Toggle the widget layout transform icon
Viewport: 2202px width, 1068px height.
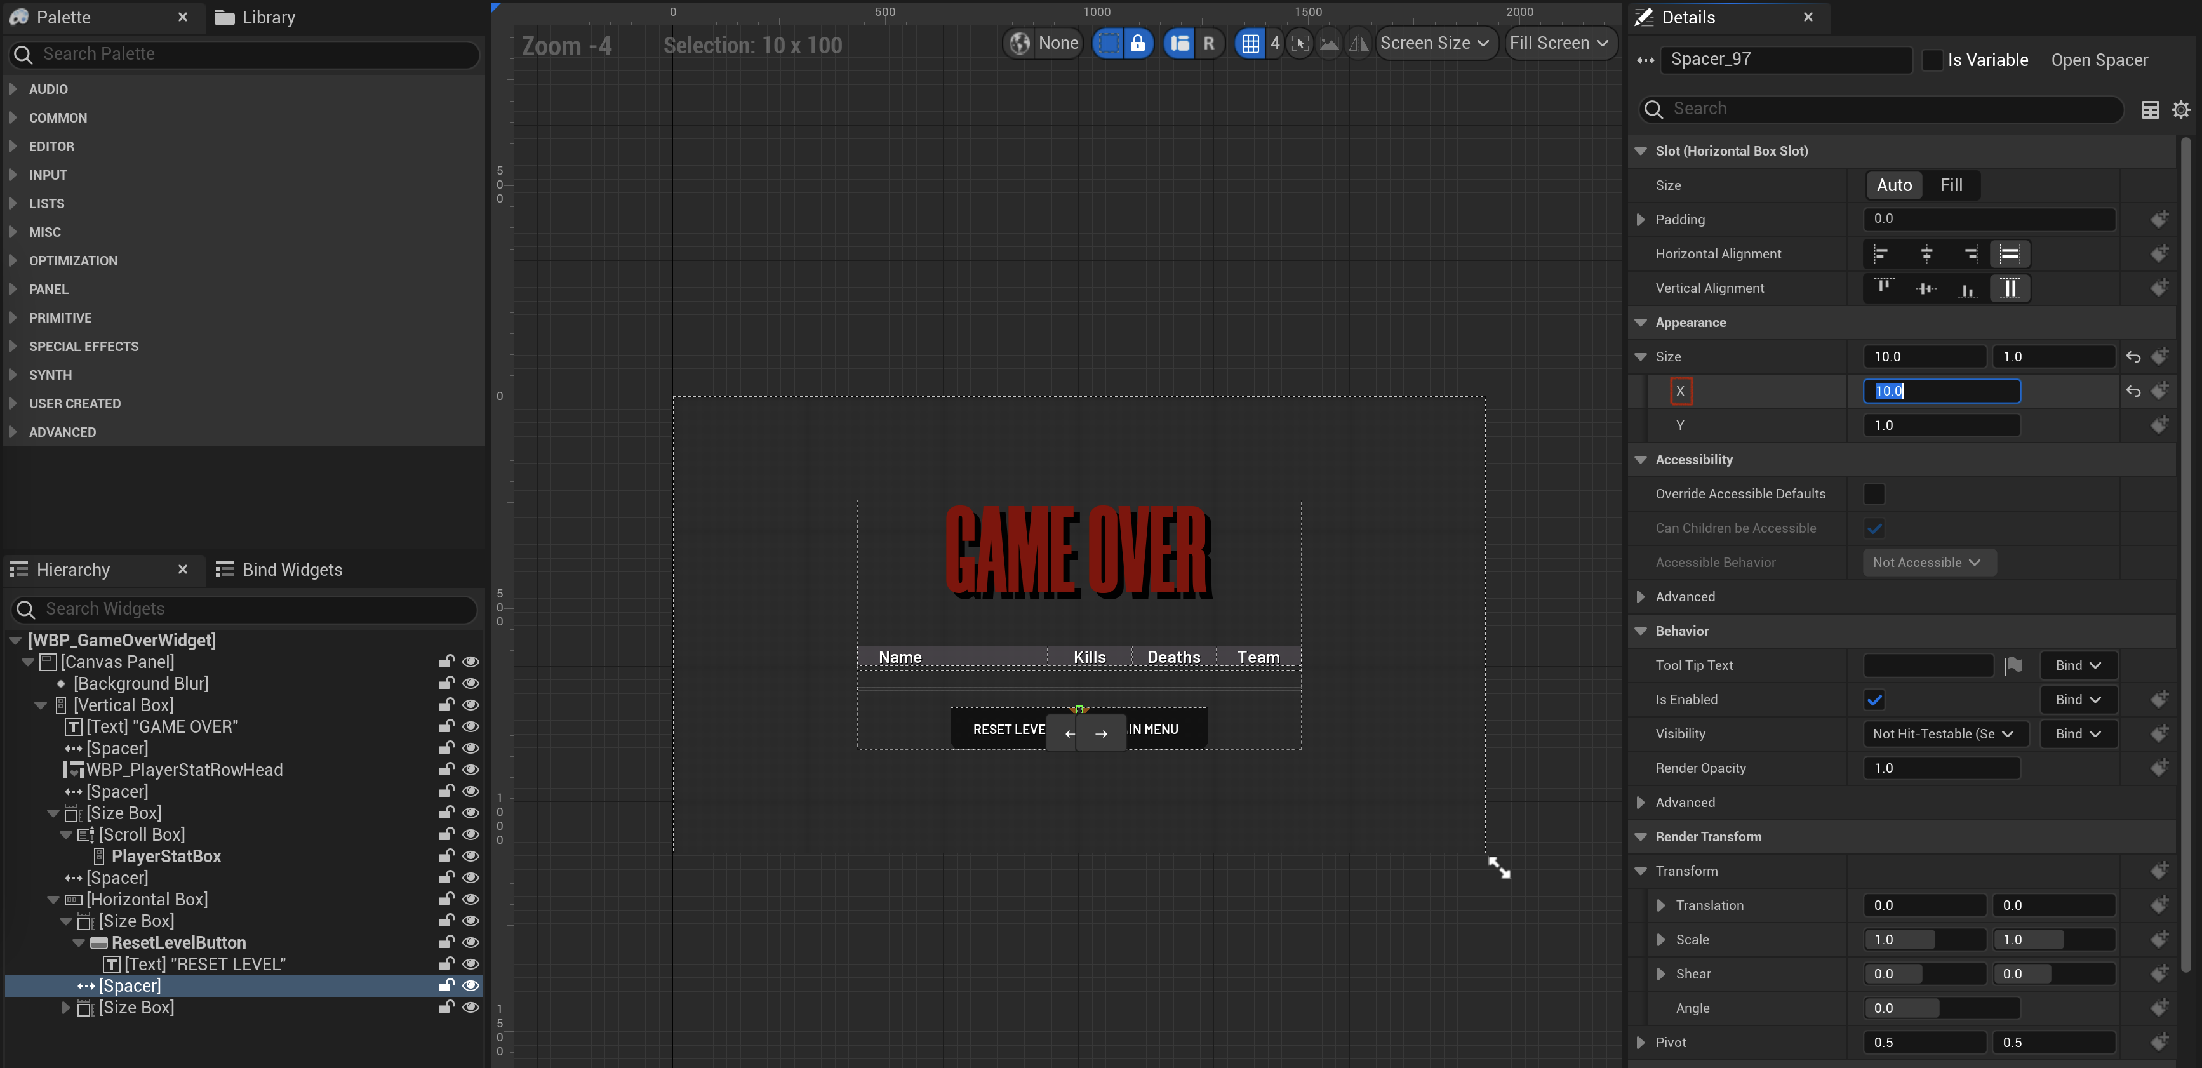pos(1179,43)
